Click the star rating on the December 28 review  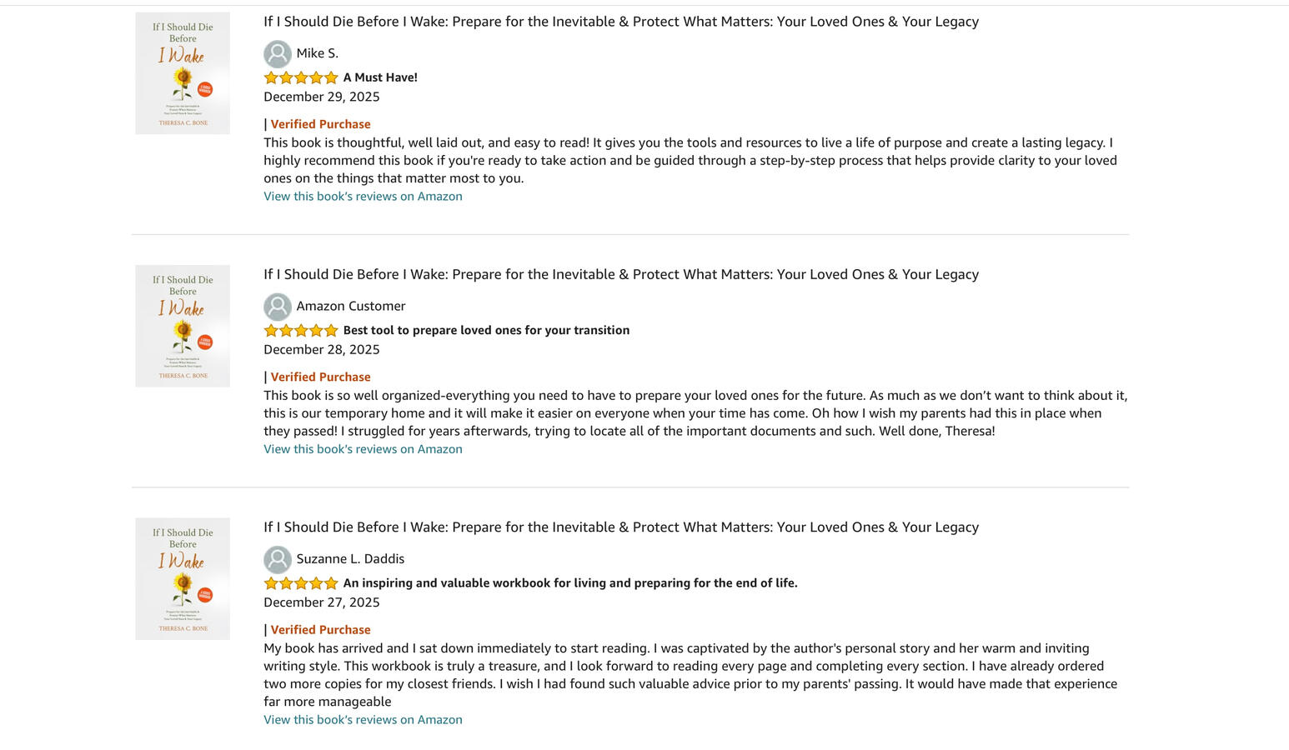click(x=301, y=331)
